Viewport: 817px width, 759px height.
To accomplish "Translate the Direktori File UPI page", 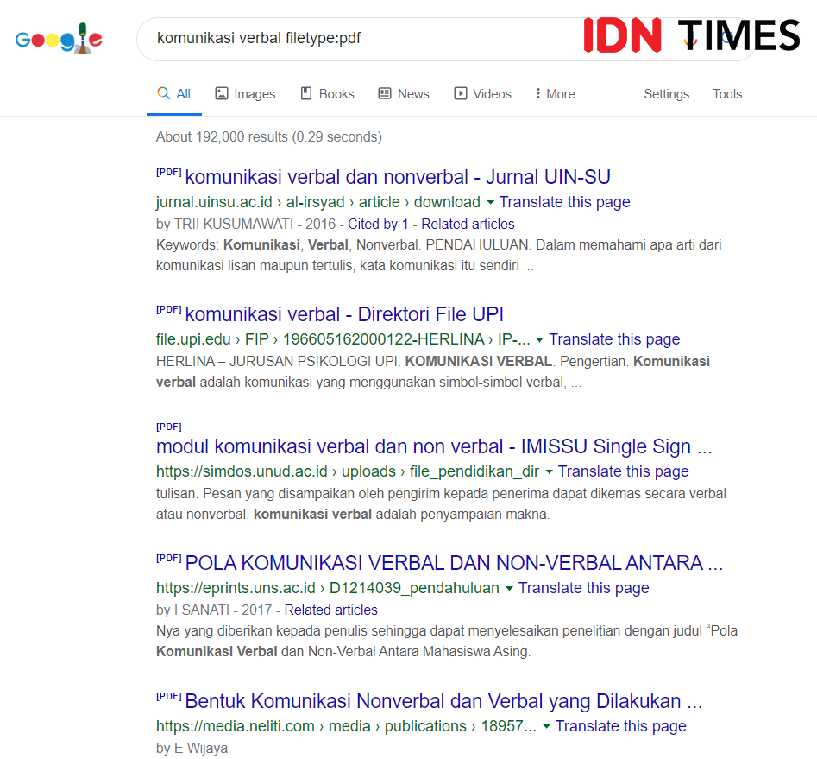I will 614,338.
